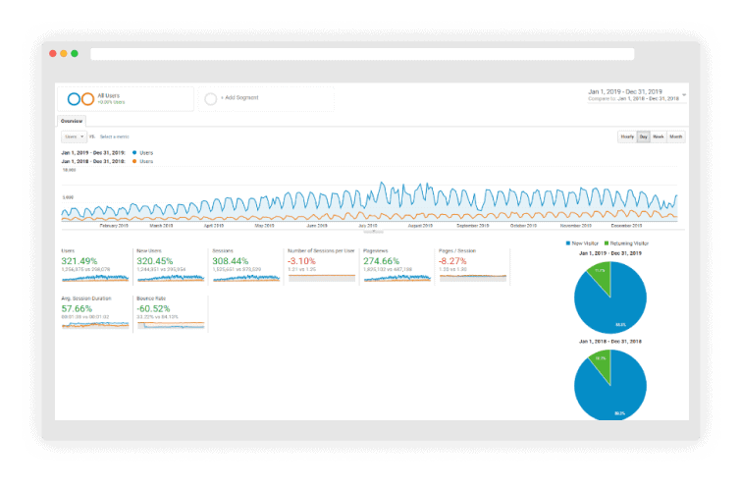Screen dimensions: 740x487
Task: Switch the chart to Hourly granularity
Action: [x=626, y=136]
